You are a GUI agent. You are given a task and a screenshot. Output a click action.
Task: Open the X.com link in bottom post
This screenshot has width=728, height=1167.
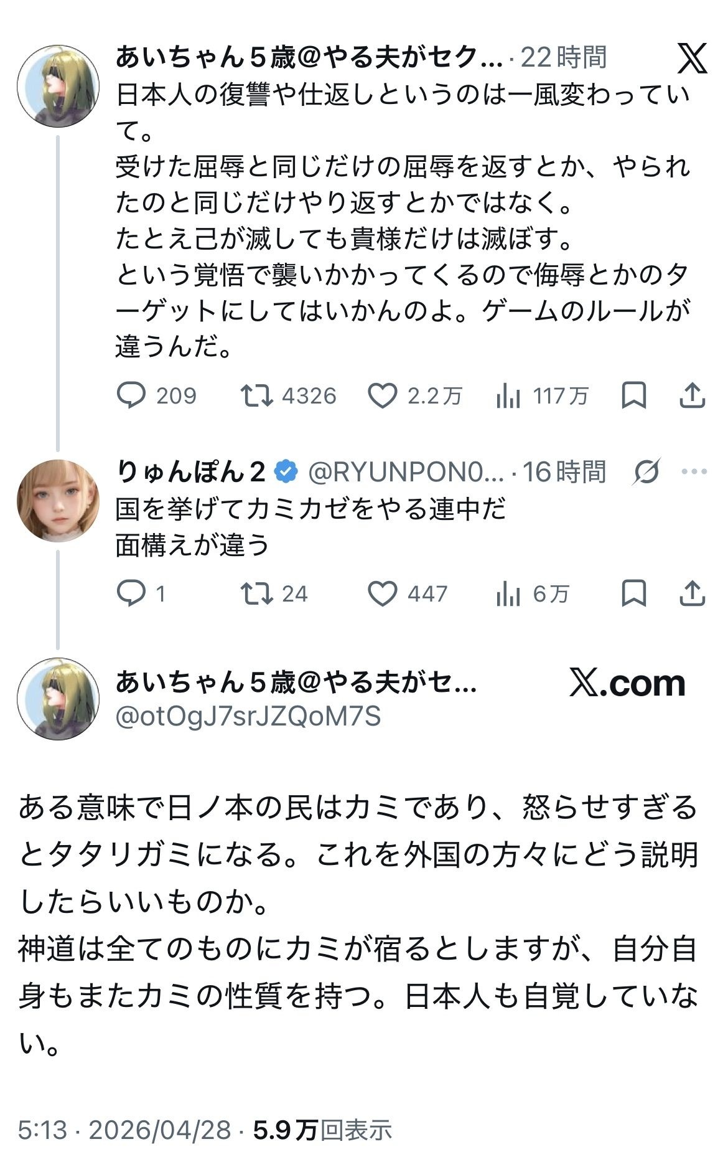coord(627,684)
